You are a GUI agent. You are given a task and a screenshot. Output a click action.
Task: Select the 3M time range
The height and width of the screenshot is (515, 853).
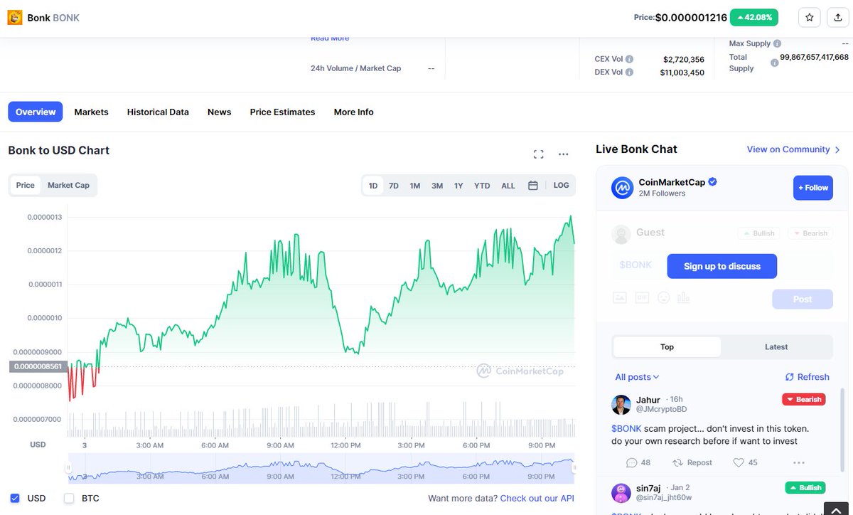pyautogui.click(x=437, y=186)
